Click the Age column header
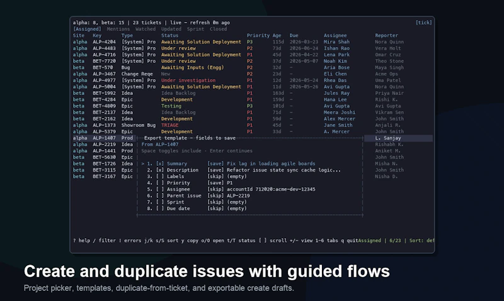This screenshot has height=301, width=504. click(x=277, y=36)
